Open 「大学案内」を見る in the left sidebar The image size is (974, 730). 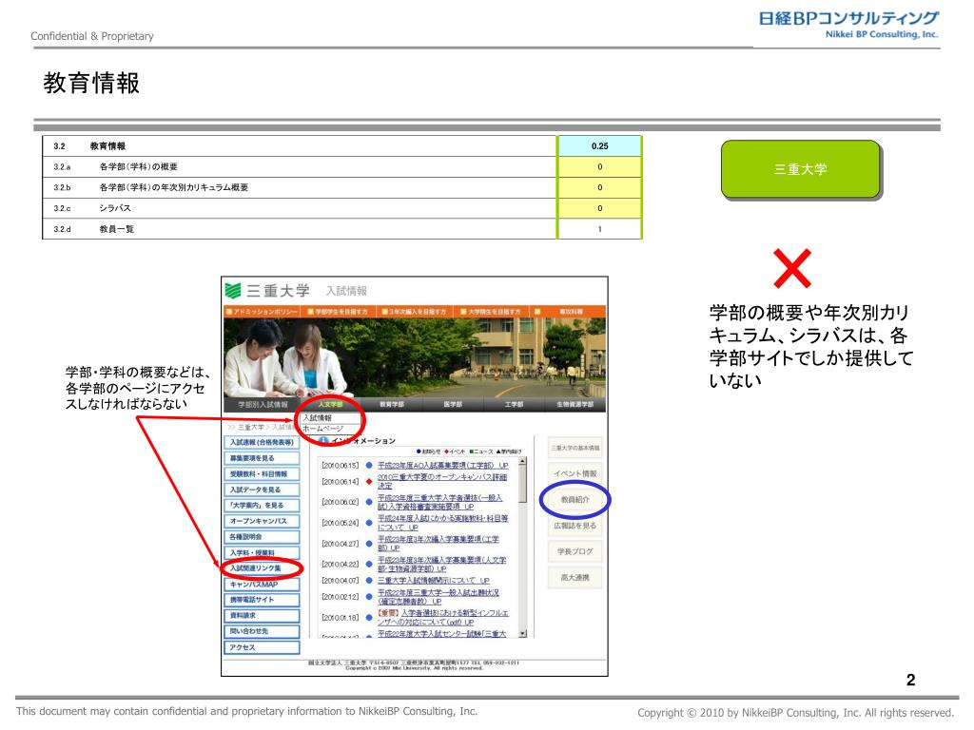[262, 506]
